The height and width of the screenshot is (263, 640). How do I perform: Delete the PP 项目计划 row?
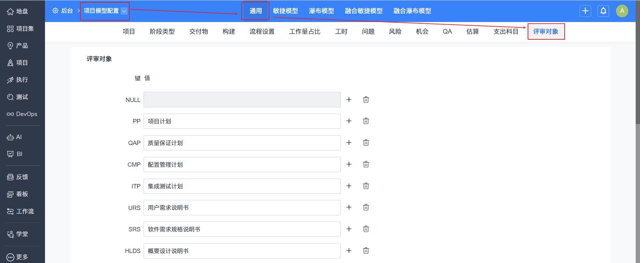click(x=366, y=121)
